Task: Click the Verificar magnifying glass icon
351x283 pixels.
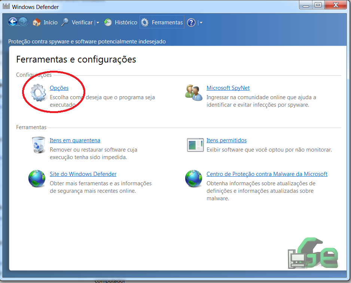Action: 65,22
